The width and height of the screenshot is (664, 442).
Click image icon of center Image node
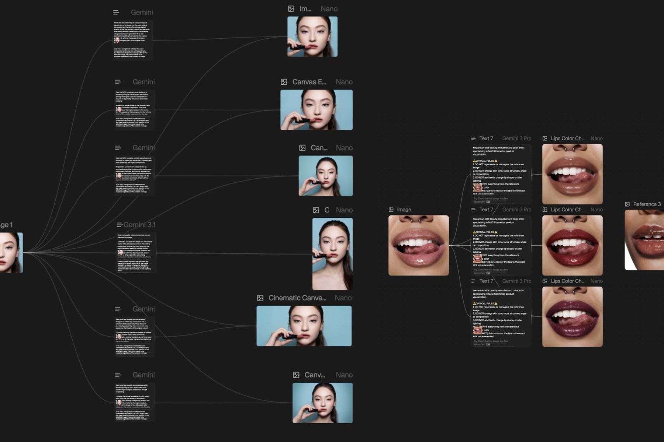click(x=391, y=210)
